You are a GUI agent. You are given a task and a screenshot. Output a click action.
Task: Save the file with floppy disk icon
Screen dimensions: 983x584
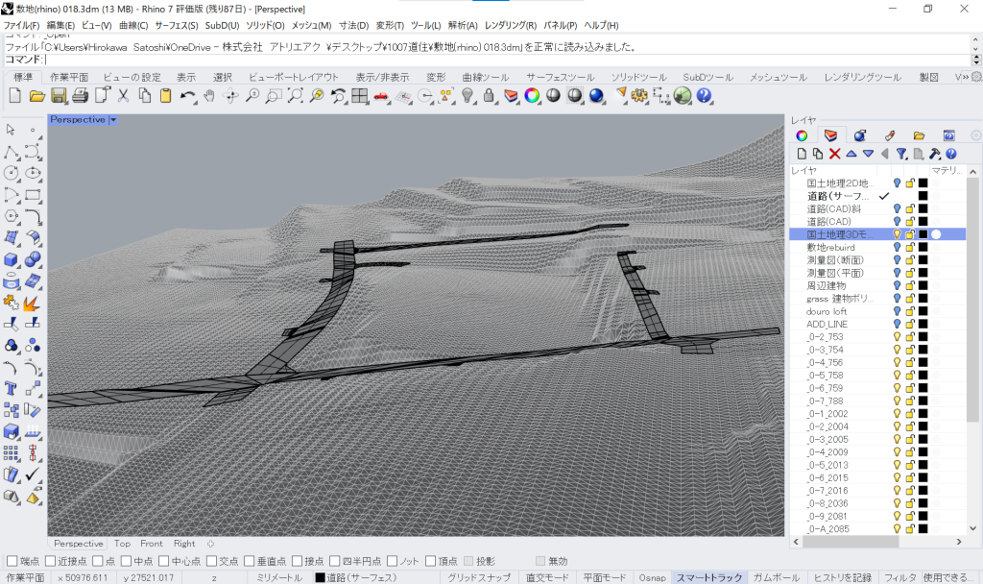(59, 96)
